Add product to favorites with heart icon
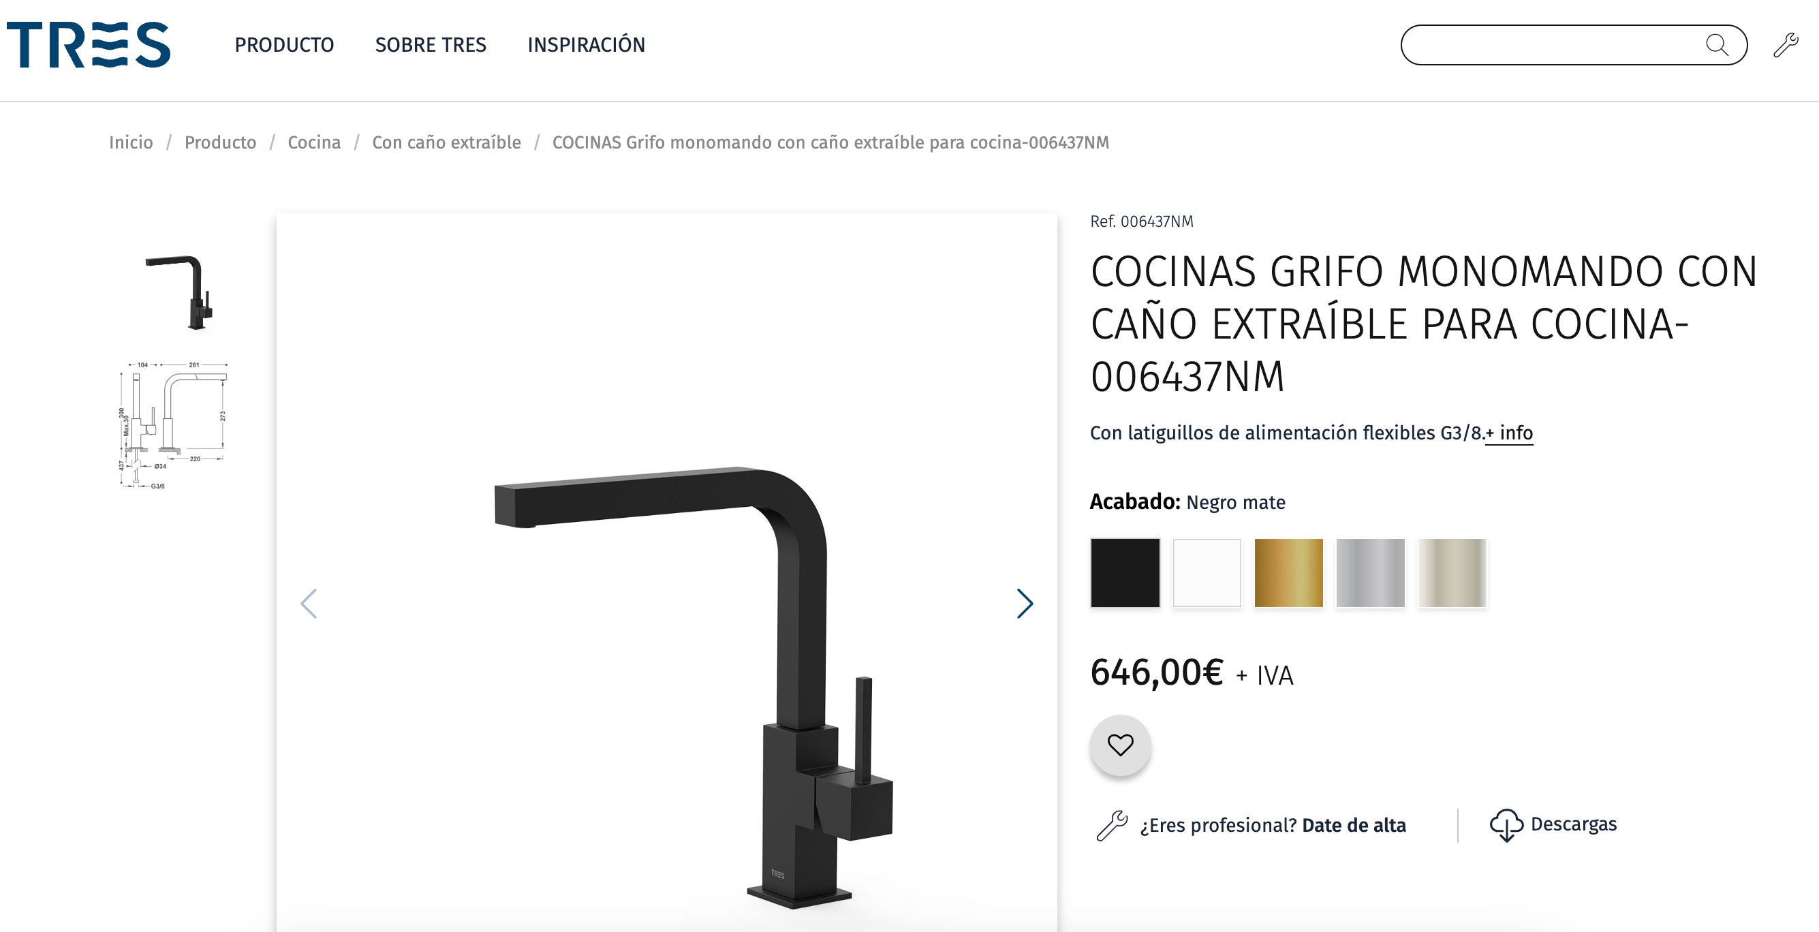The image size is (1819, 932). 1120,745
